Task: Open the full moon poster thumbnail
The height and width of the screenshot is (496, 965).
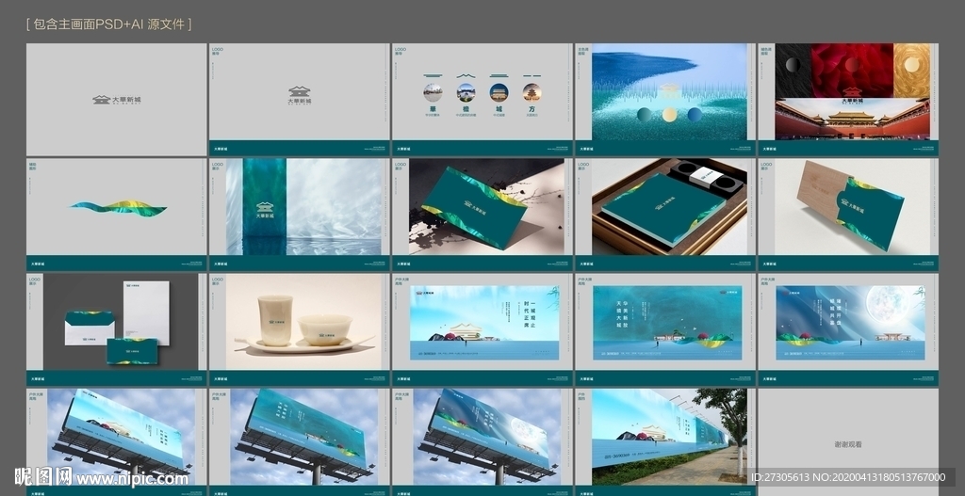Action: click(849, 323)
